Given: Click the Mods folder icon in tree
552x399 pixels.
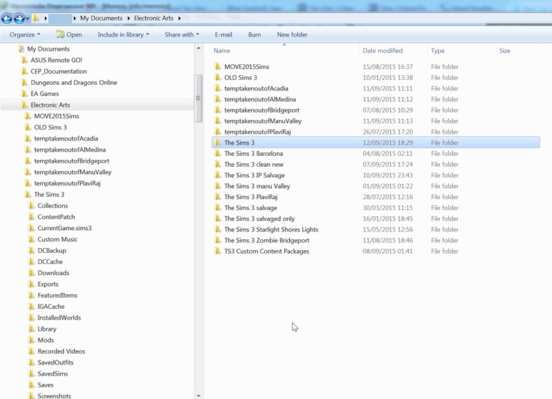Looking at the screenshot, I should click(x=31, y=340).
